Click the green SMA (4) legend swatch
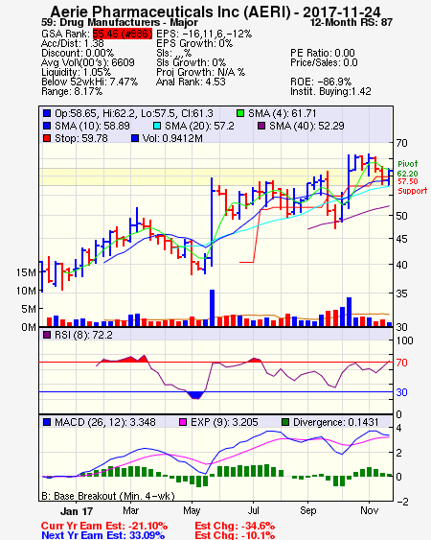The image size is (431, 540). tap(240, 113)
